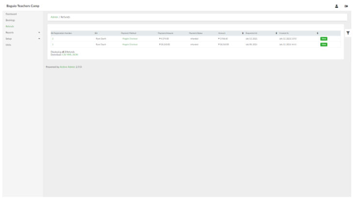The image size is (360, 202).
Task: Go to Bookings in the sidebar
Action: point(10,20)
